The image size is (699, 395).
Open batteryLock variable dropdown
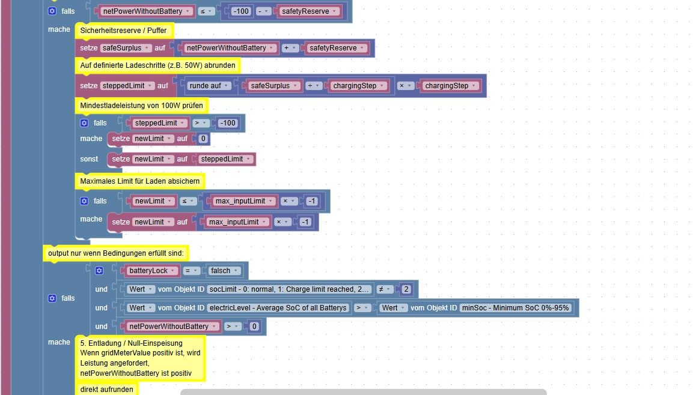point(151,271)
